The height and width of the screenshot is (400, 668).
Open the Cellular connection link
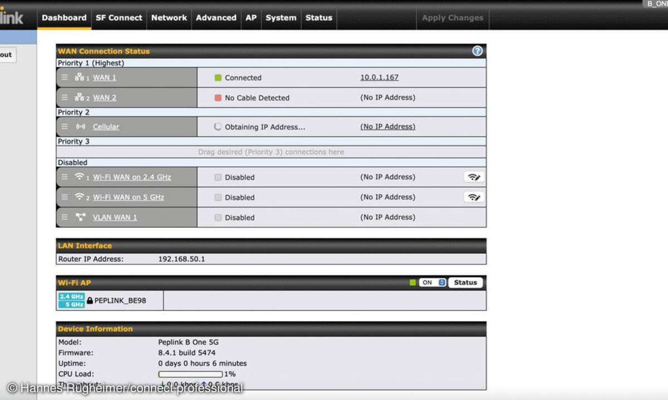[x=106, y=127]
